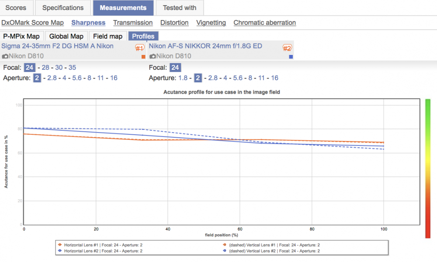437x262 pixels.
Task: Open the DxOMark Score Map link
Action: 33,23
